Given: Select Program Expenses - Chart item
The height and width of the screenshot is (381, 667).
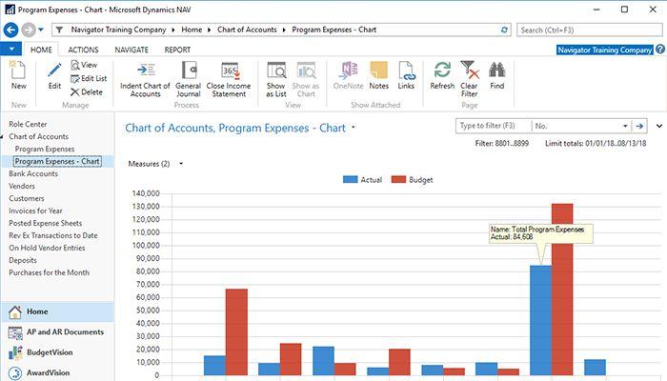Looking at the screenshot, I should coord(57,162).
